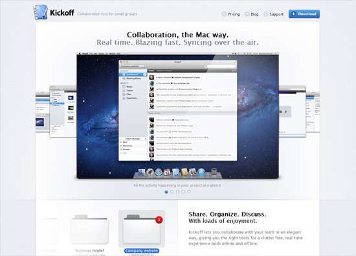Select Maximilian in instant messages list
This screenshot has height=256, width=356.
[133, 146]
